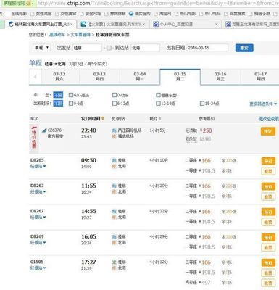
Task: Click the 终 arrival icon in the D8263 row
Action: pyautogui.click(x=114, y=191)
